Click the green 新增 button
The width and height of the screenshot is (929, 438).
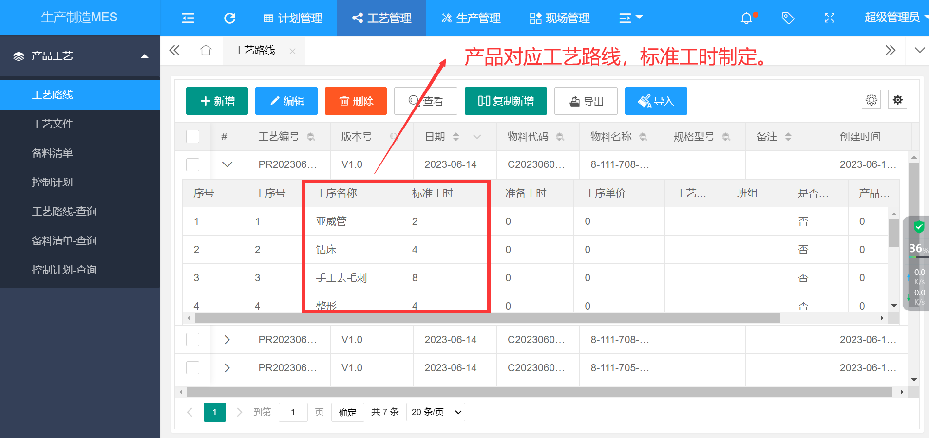pyautogui.click(x=217, y=101)
